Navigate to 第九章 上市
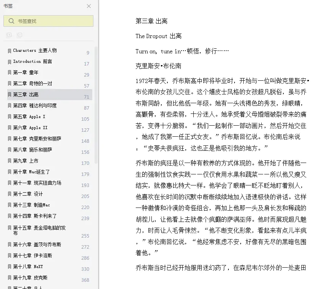The width and height of the screenshot is (315, 289). click(26, 161)
